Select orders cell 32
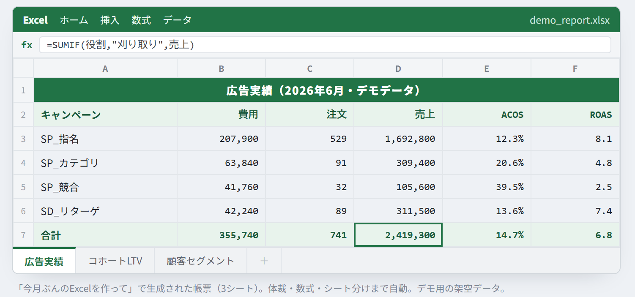Image resolution: width=635 pixels, height=297 pixels. tap(310, 187)
